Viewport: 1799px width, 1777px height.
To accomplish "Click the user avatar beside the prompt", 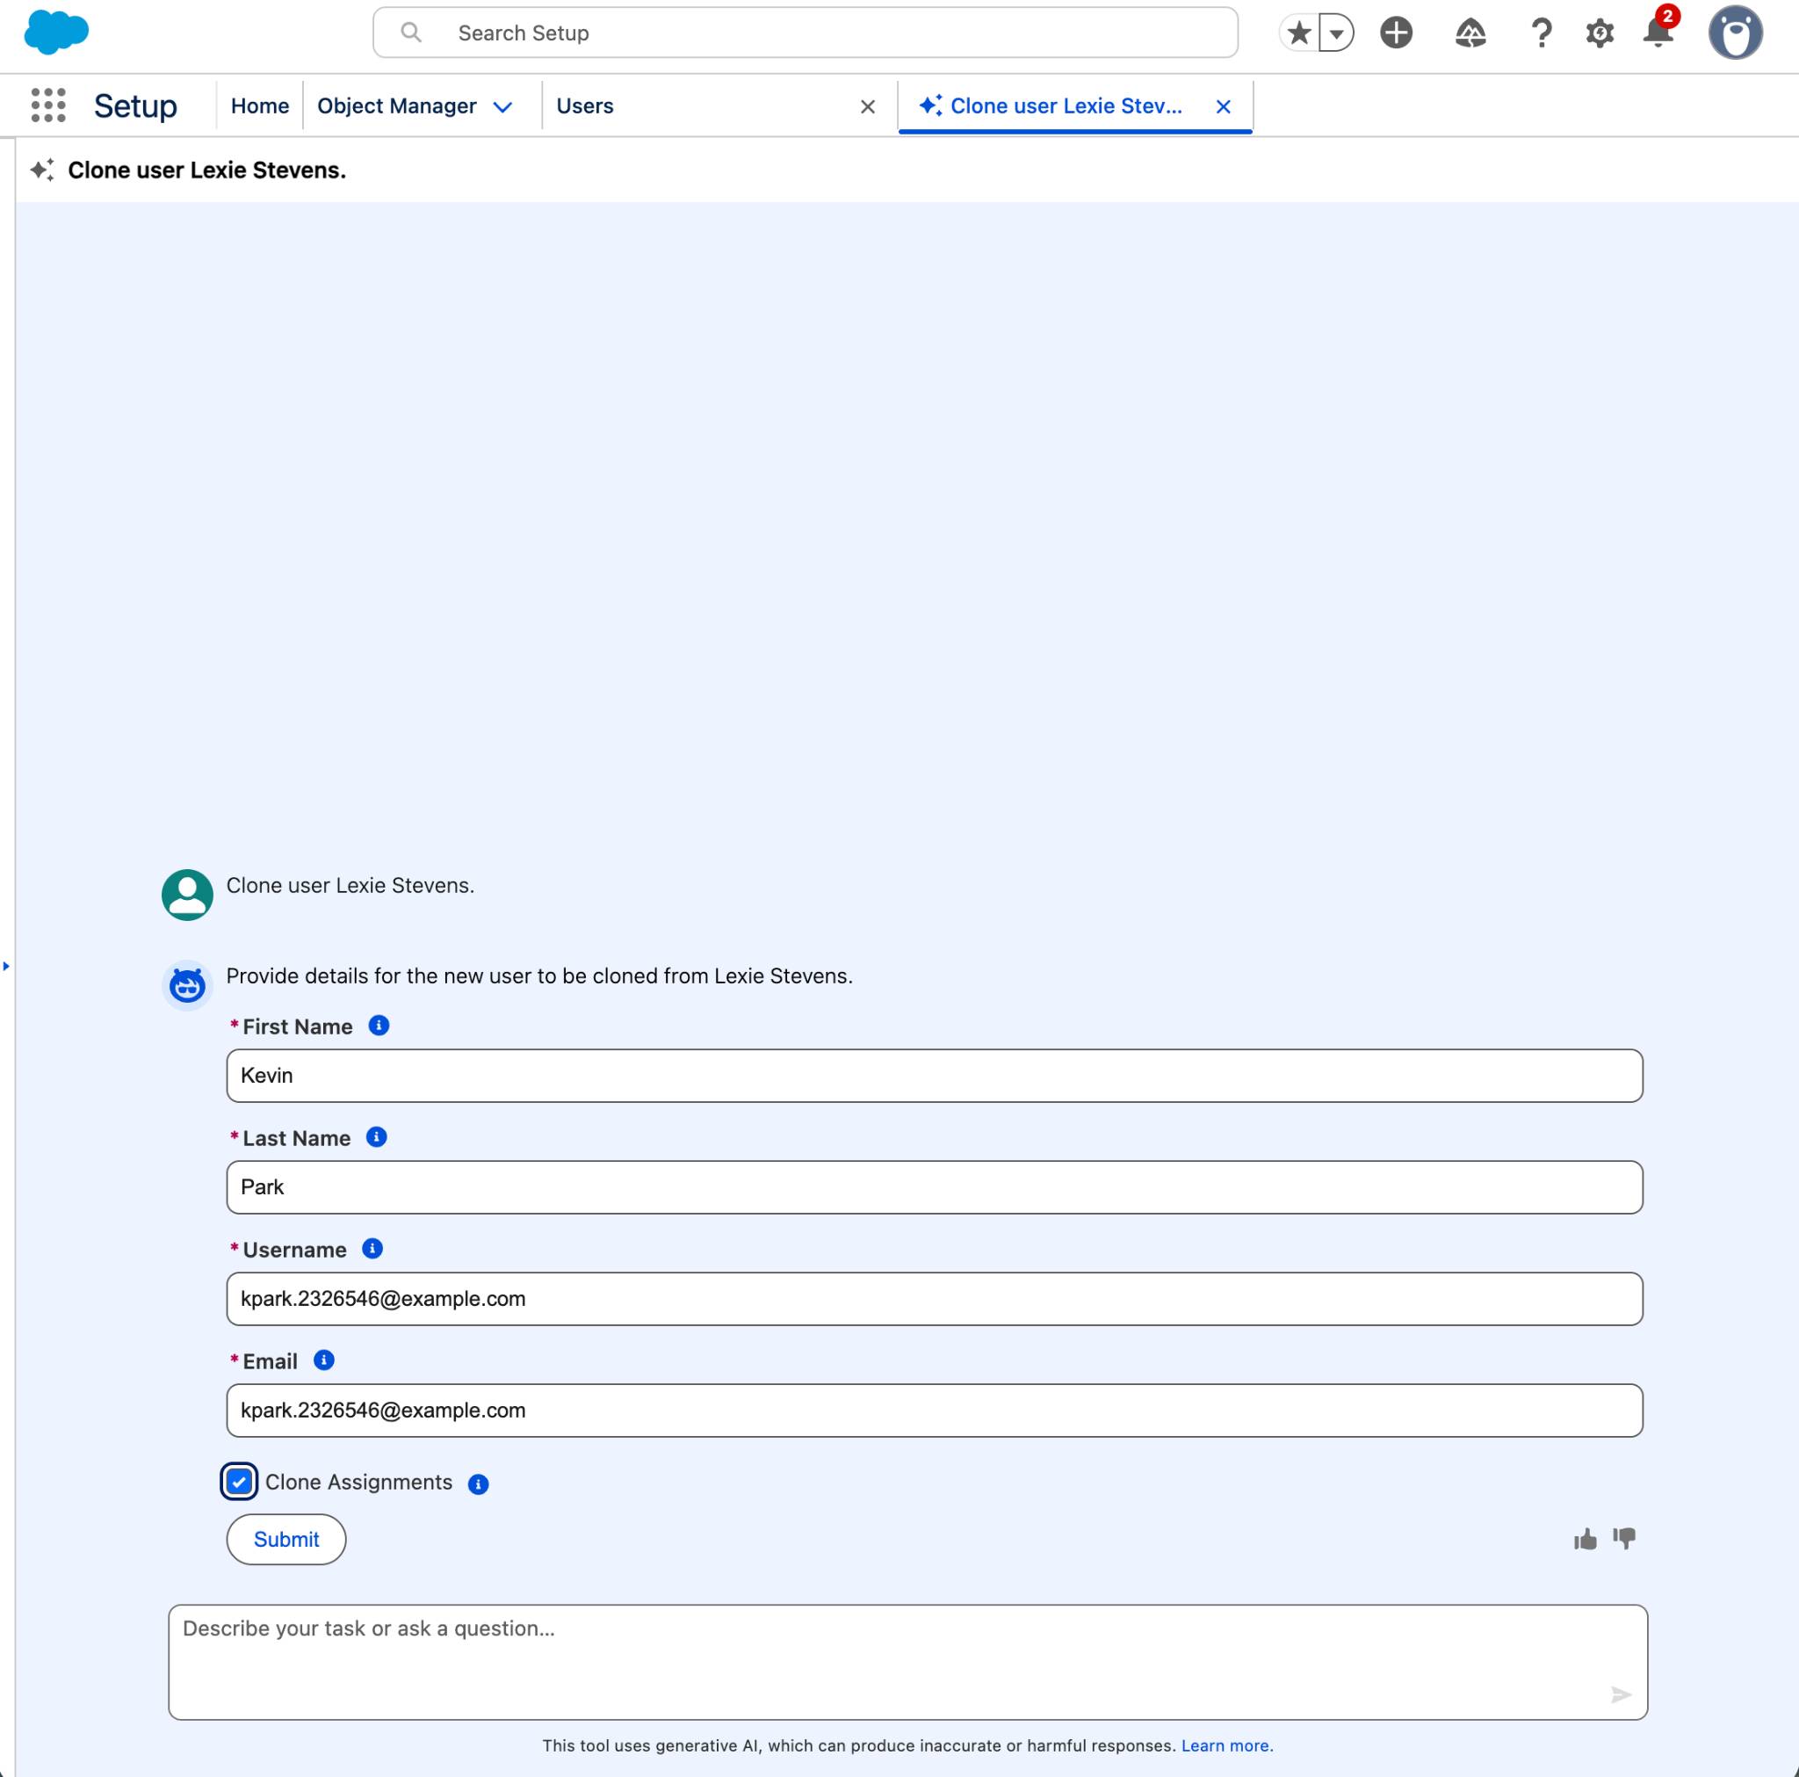I will point(187,895).
